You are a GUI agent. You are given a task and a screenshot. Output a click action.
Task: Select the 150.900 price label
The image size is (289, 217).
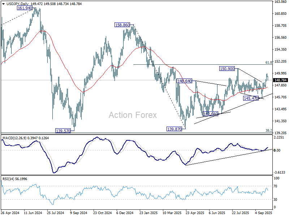[x=227, y=69]
